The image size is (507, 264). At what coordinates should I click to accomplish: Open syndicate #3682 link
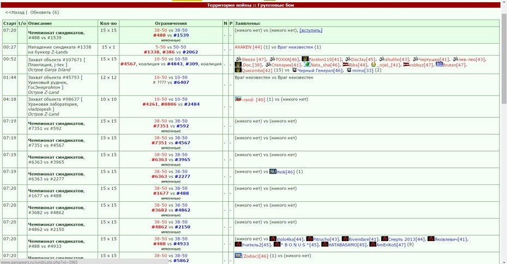(x=159, y=210)
